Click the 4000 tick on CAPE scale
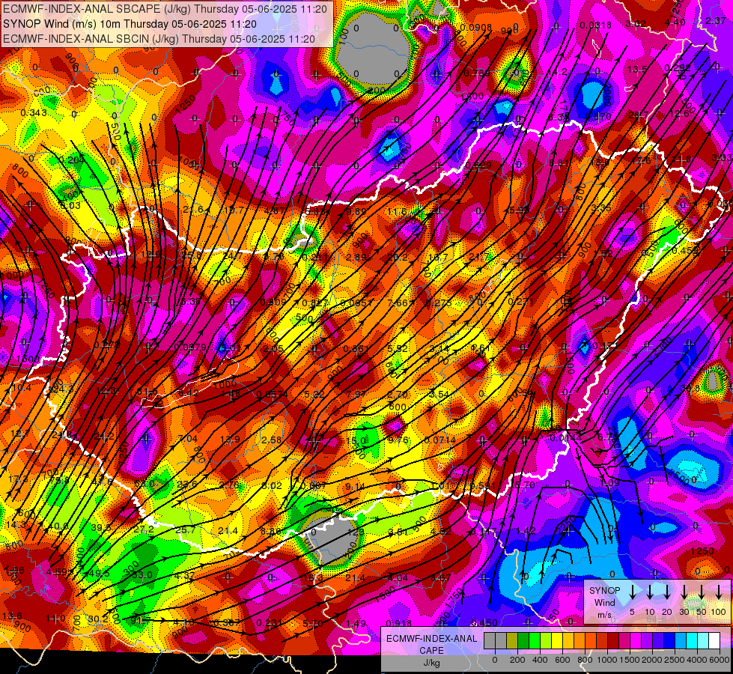Image resolution: width=733 pixels, height=674 pixels. [698, 660]
